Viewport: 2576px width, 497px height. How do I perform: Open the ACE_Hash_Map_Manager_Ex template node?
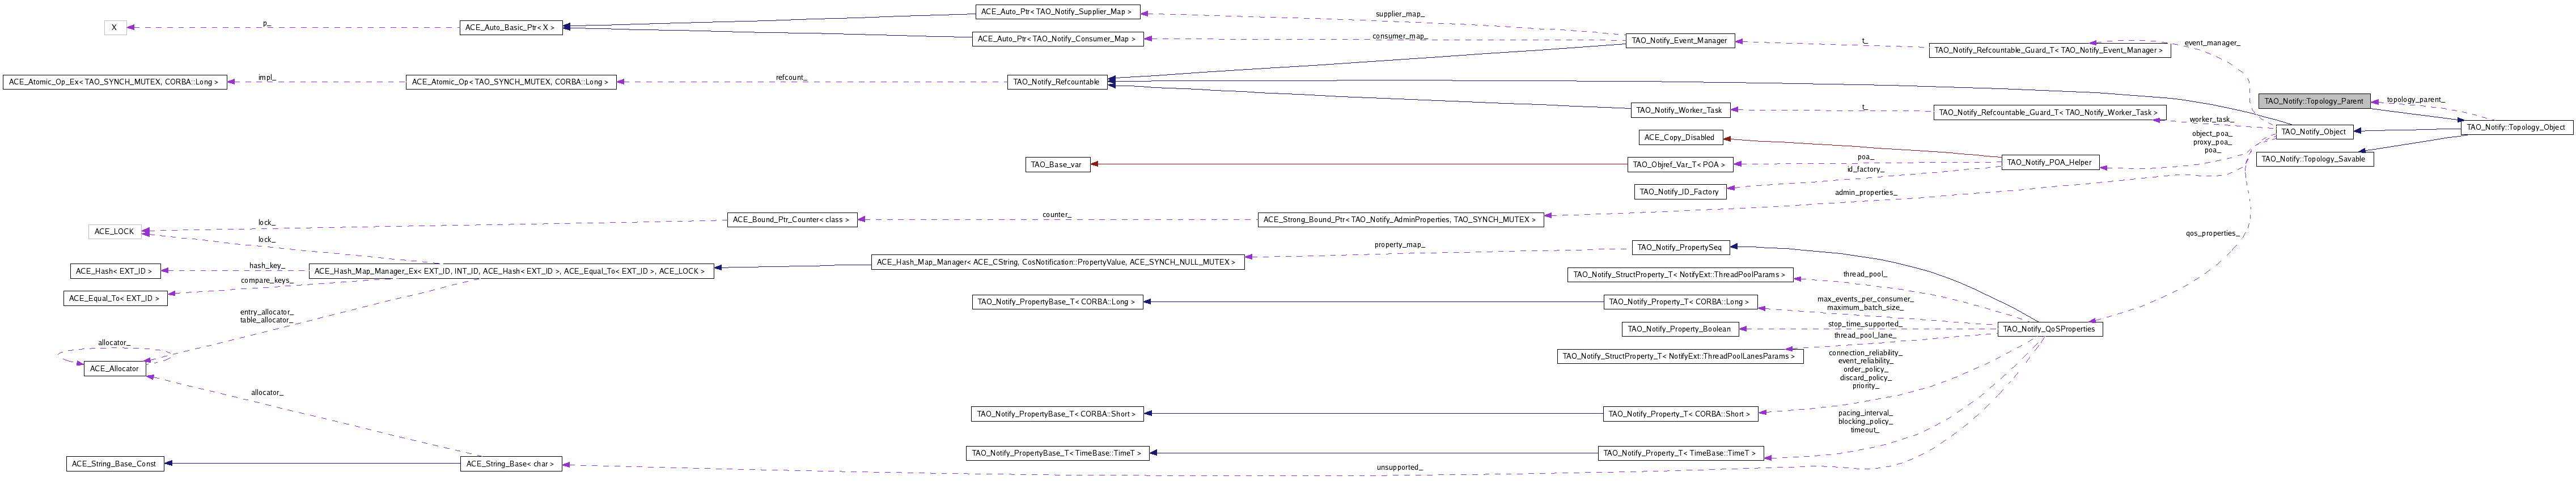510,272
